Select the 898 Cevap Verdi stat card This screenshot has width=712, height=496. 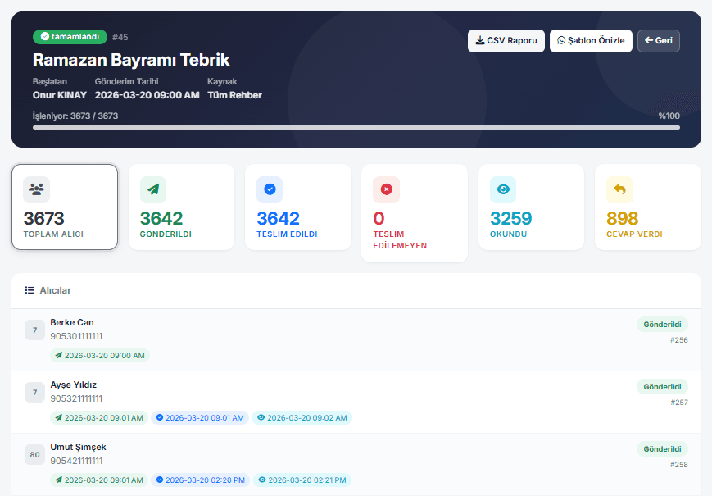(647, 207)
